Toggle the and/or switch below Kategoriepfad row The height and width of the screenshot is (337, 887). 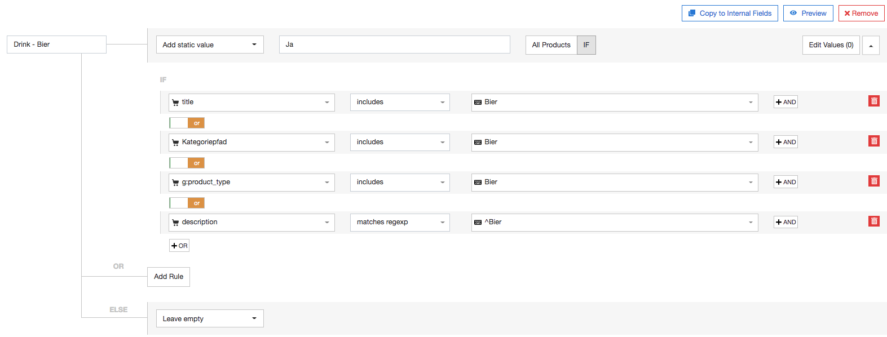click(x=187, y=163)
